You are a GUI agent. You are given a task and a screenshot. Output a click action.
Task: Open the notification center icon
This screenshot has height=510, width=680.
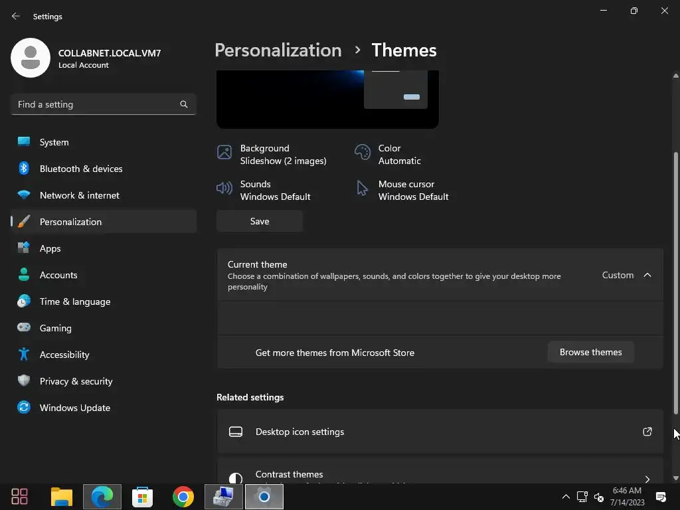pyautogui.click(x=661, y=497)
